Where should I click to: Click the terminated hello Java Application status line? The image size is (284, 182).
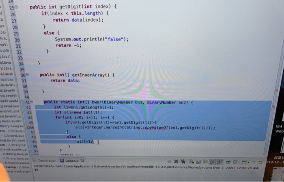(x=146, y=167)
